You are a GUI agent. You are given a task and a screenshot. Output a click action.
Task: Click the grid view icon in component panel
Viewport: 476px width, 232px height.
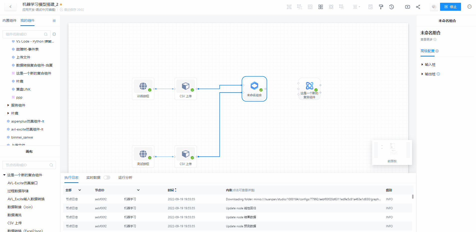point(54,21)
